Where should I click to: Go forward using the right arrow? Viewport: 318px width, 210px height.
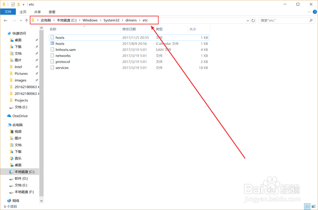pyautogui.click(x=14, y=20)
